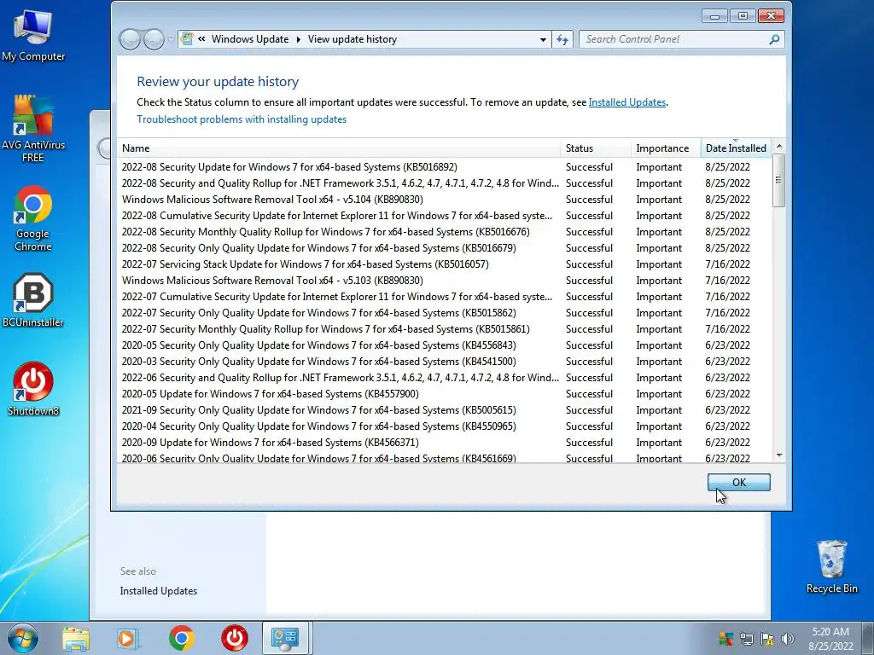Select the Control Panel taskbar button
The image size is (874, 655).
click(x=285, y=638)
